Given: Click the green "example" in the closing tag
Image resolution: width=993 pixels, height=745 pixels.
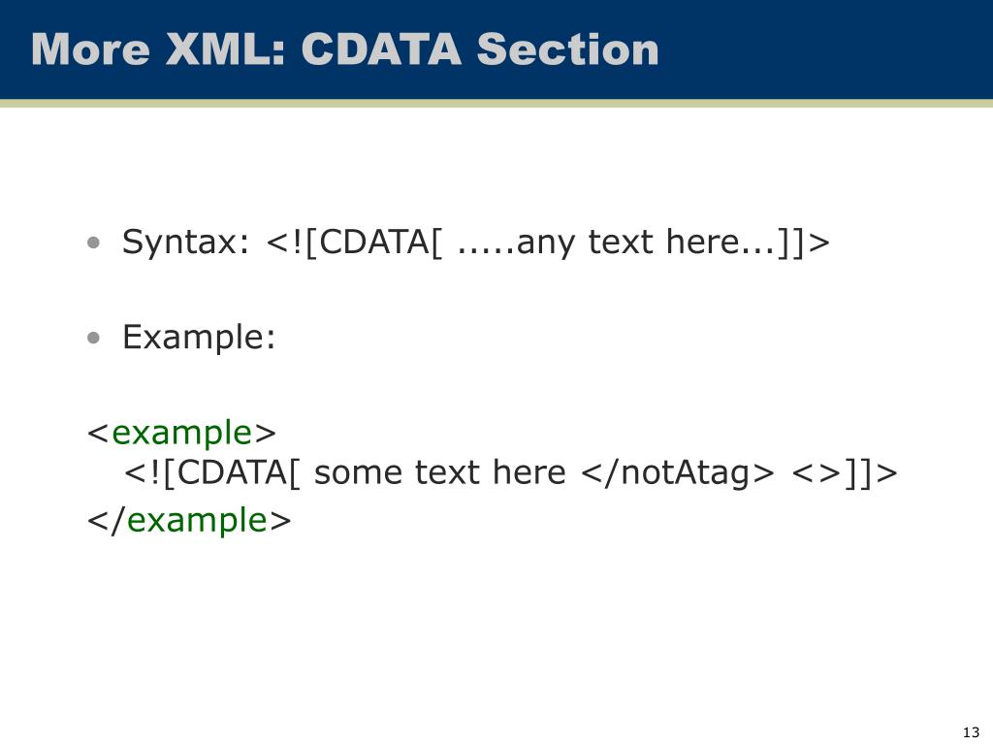Looking at the screenshot, I should (x=197, y=521).
